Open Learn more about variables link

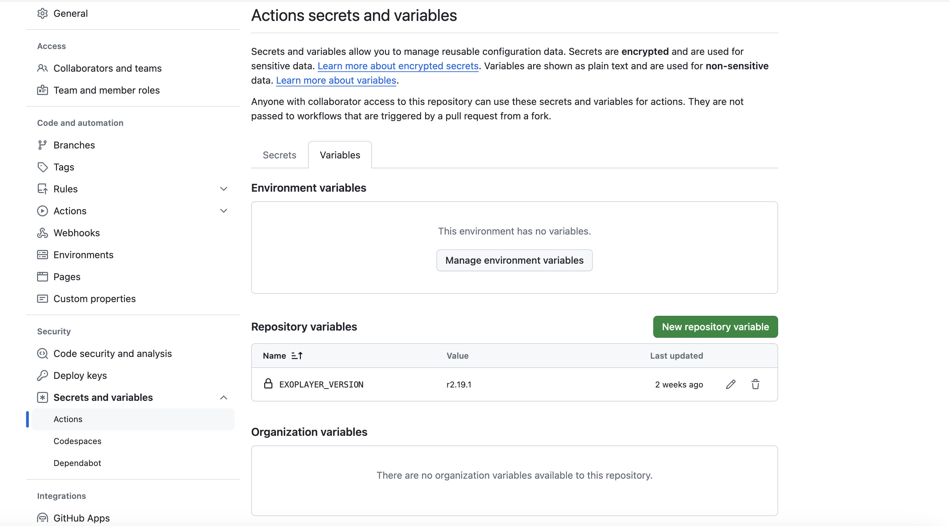336,80
